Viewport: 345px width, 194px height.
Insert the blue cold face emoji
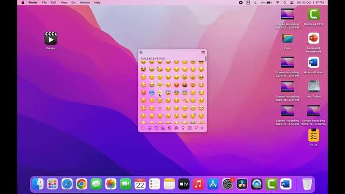151,93
